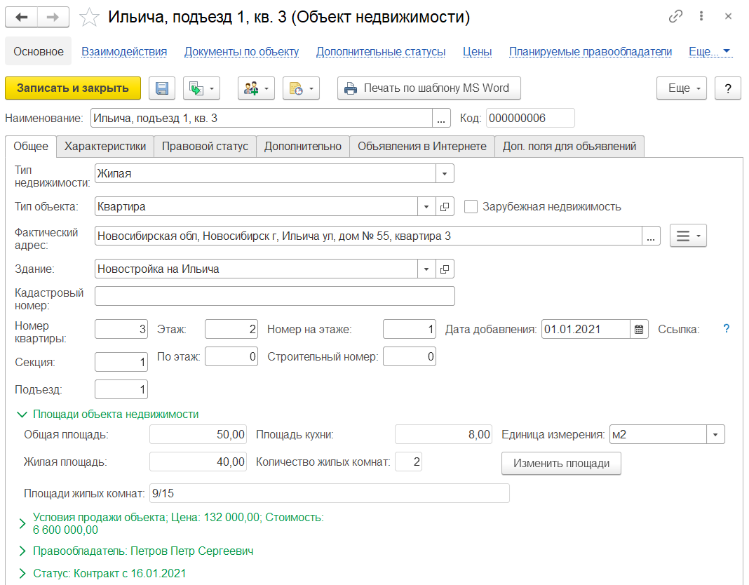Open Доп. поля для объявлений tab
The image size is (749, 585).
569,146
